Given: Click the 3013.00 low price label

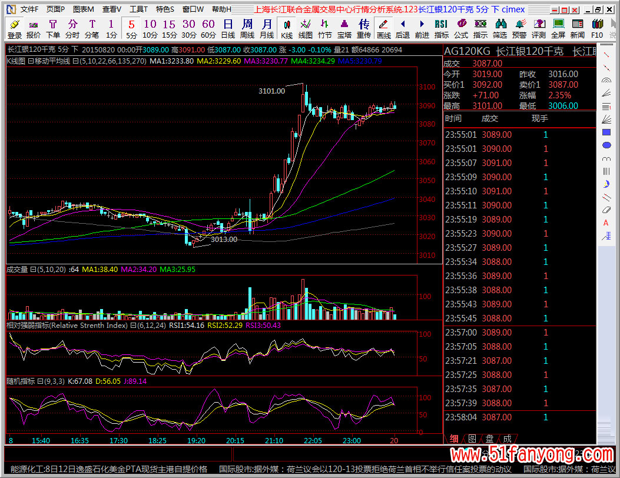Looking at the screenshot, I should tap(224, 239).
